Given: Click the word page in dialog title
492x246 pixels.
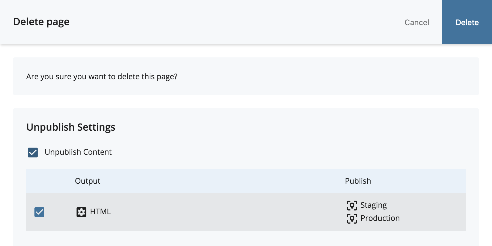Looking at the screenshot, I should click(x=58, y=22).
